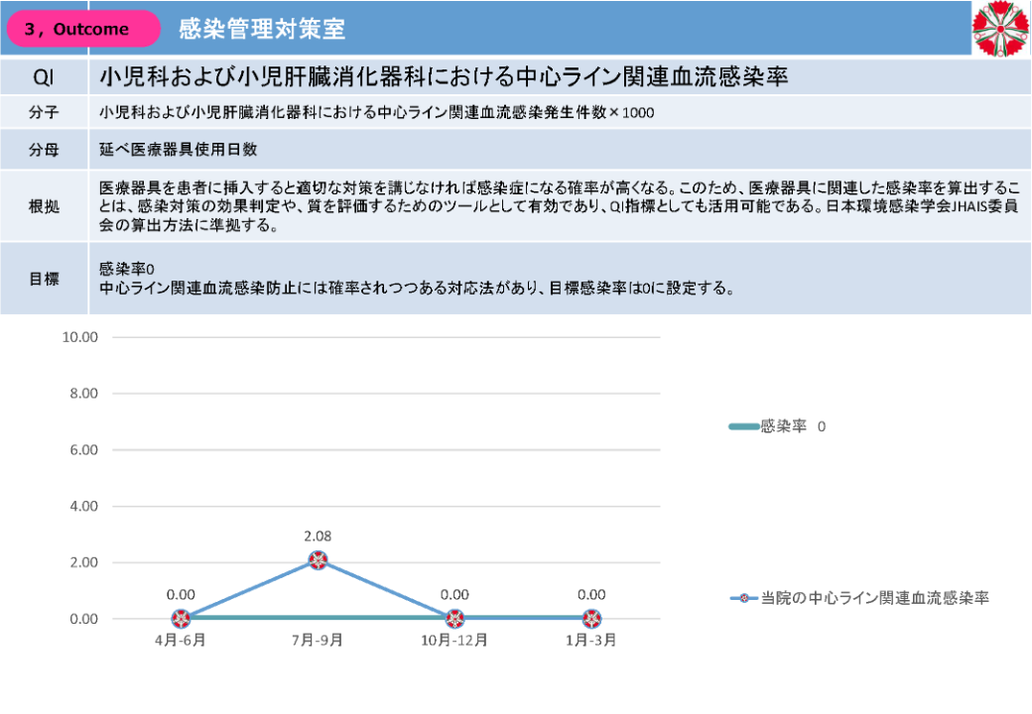Click the marker icon in 当院の中心ライン関連血流感染率 legend

pyautogui.click(x=743, y=599)
